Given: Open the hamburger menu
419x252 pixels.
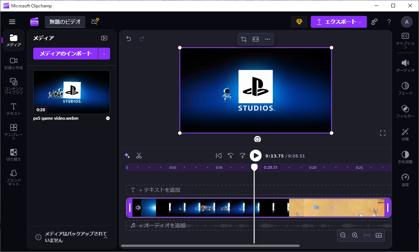Looking at the screenshot, I should coord(12,21).
